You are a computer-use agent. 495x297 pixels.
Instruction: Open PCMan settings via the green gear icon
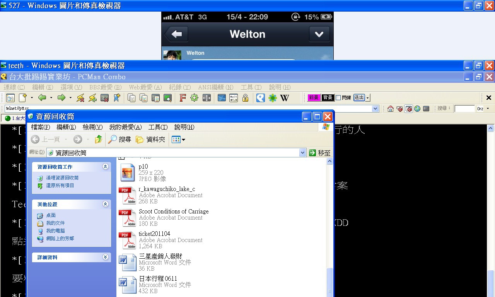coord(195,98)
